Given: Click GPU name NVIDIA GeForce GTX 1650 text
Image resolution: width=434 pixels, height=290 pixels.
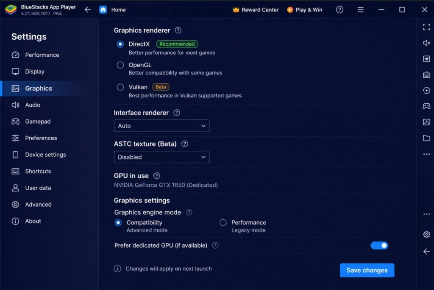Looking at the screenshot, I should click(x=166, y=185).
